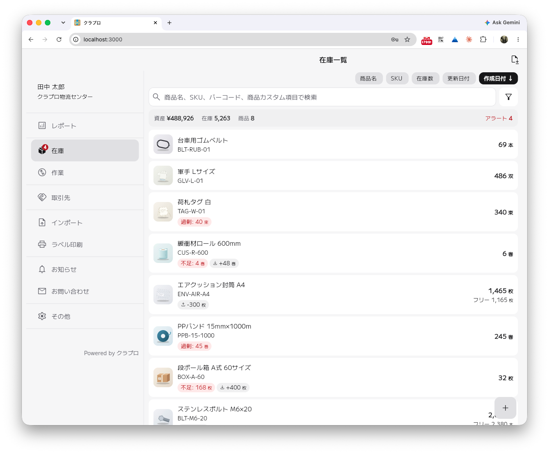This screenshot has width=549, height=454.
Task: Click the Powered by クラプロ link
Action: [x=111, y=353]
